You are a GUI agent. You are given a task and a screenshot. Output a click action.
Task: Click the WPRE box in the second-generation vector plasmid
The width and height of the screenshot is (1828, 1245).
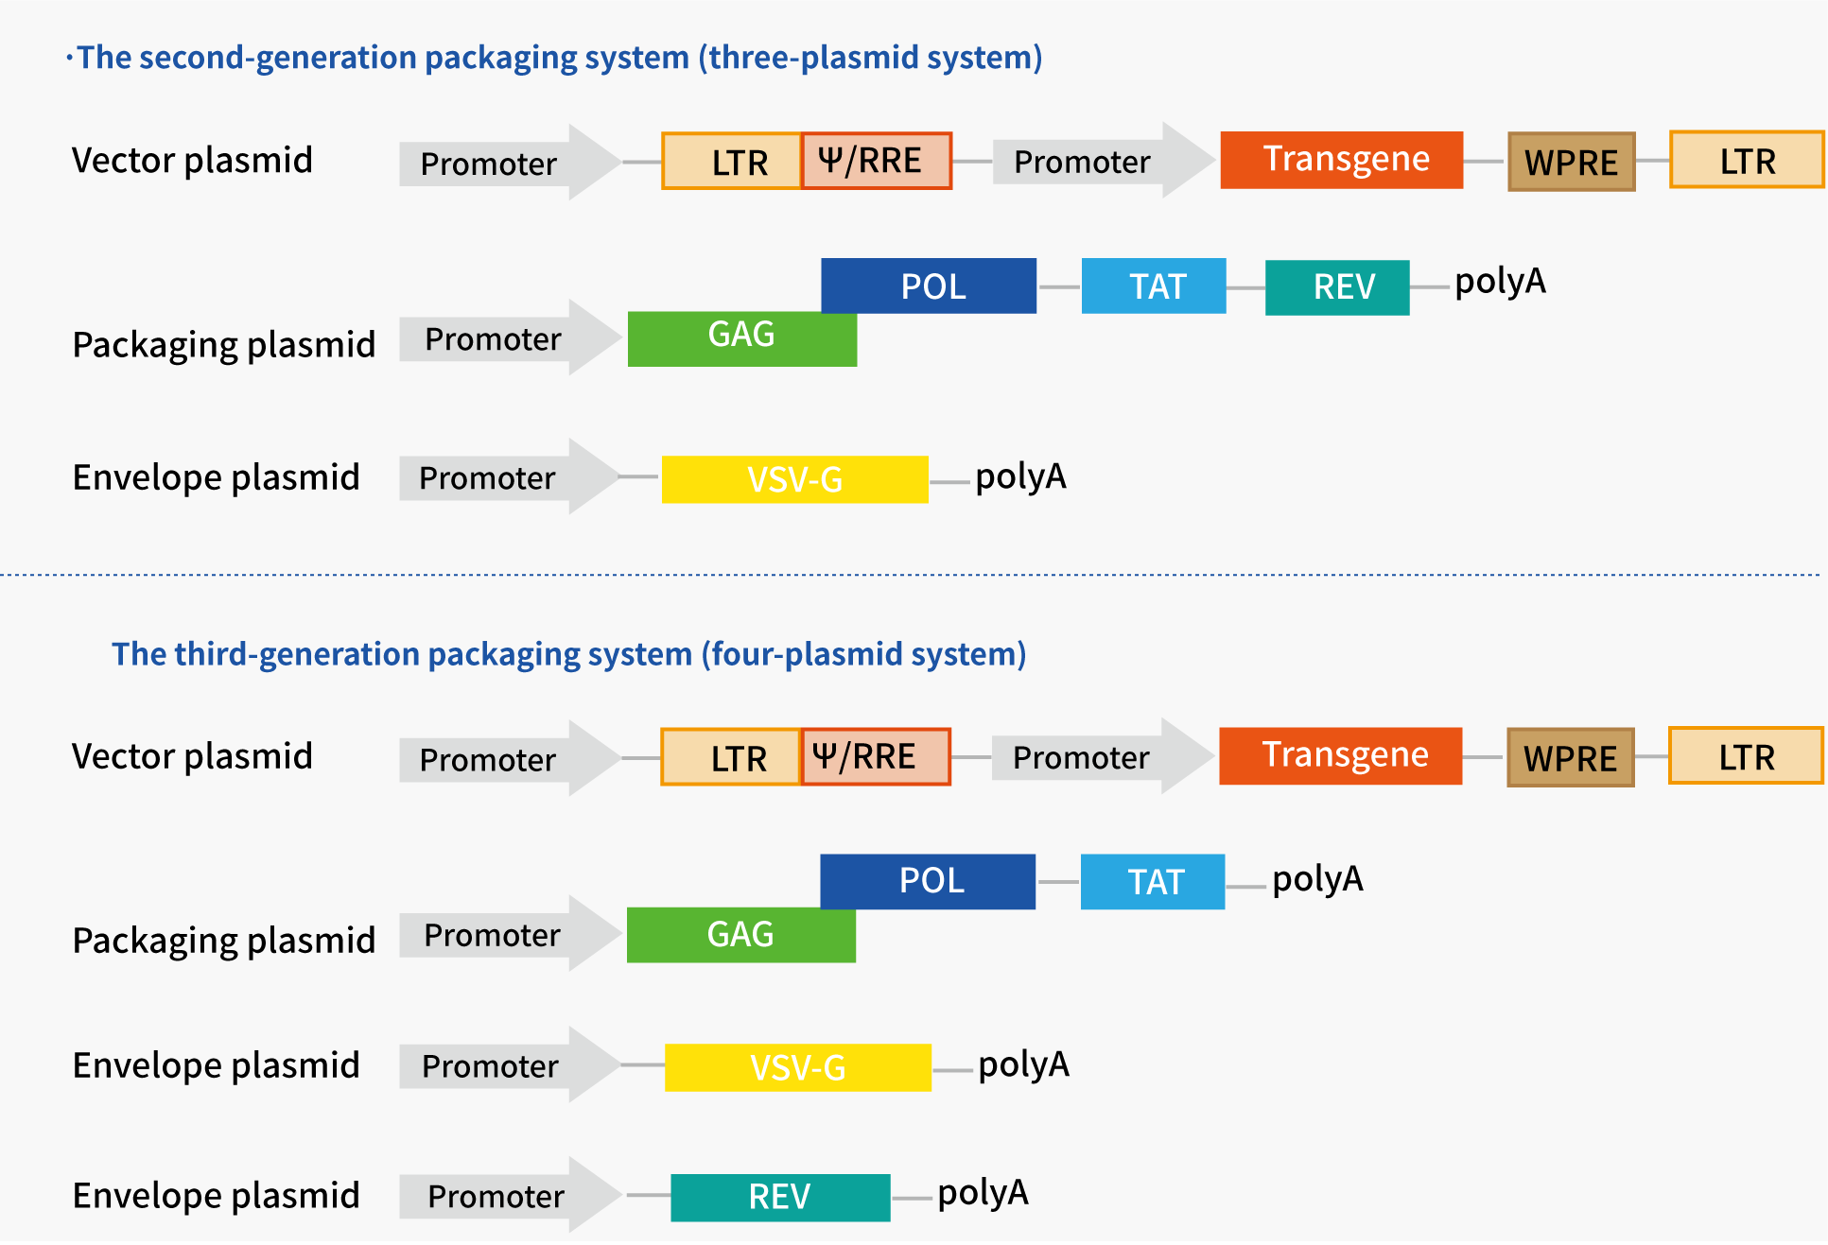(1571, 162)
